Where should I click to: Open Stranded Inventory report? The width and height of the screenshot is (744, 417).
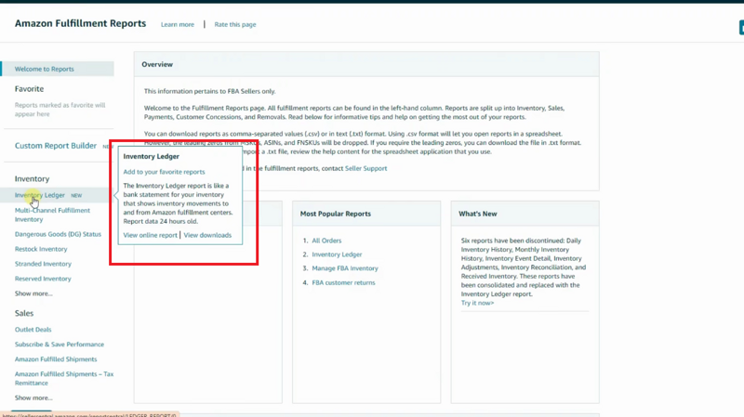coord(43,264)
